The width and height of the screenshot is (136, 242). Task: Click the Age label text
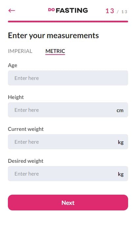coord(12,65)
